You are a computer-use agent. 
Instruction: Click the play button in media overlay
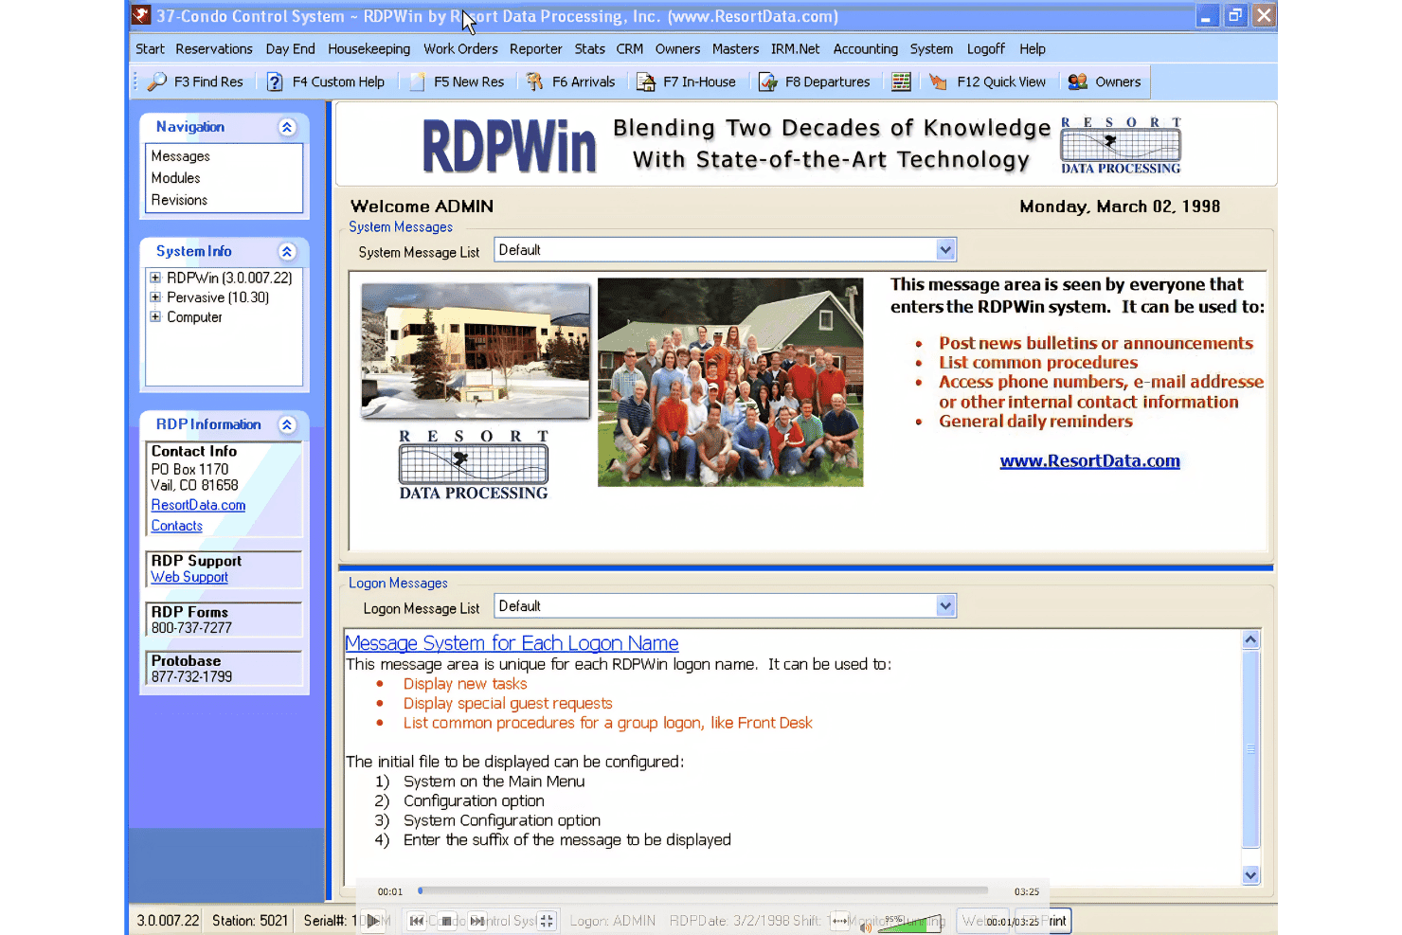373,920
